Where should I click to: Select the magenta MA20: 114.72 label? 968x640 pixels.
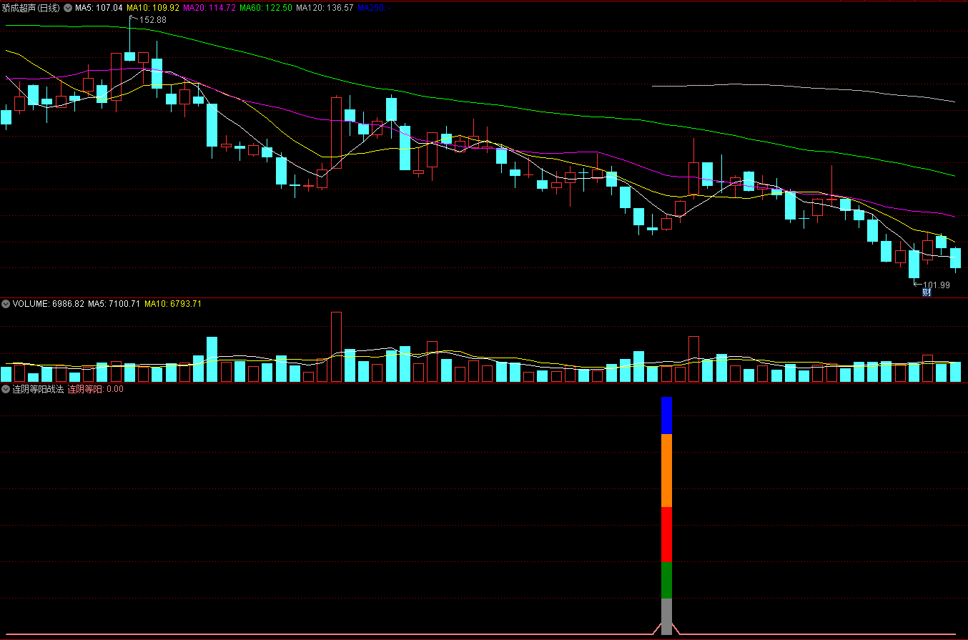[x=209, y=7]
